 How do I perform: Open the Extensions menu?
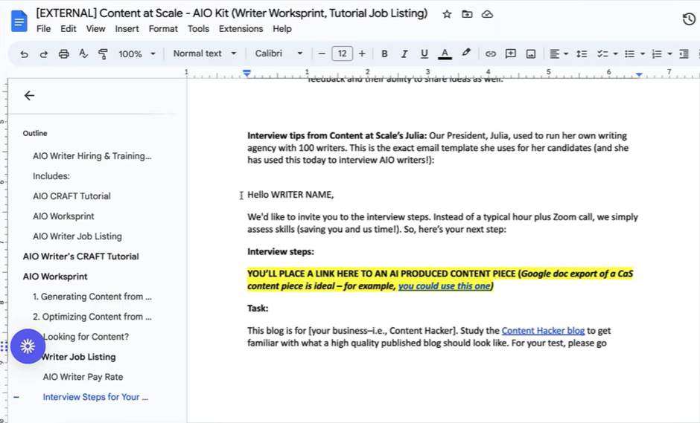click(241, 29)
